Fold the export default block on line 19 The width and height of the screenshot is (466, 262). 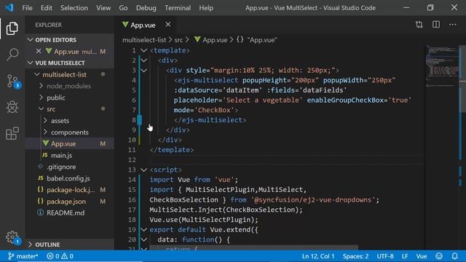click(144, 230)
